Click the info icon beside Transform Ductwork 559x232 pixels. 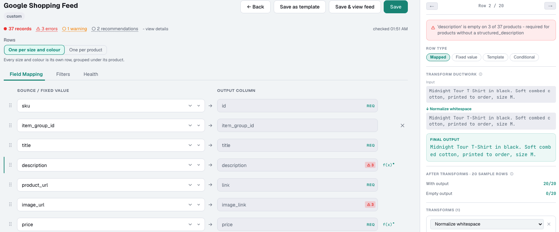click(x=481, y=74)
